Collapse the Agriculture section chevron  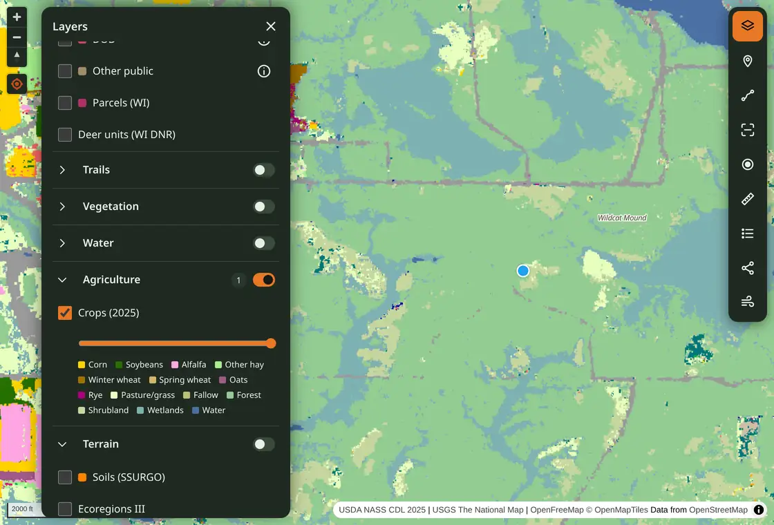pos(62,280)
